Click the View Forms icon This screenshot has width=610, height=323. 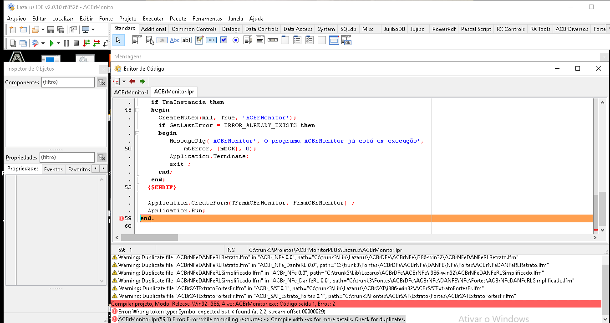click(x=23, y=43)
